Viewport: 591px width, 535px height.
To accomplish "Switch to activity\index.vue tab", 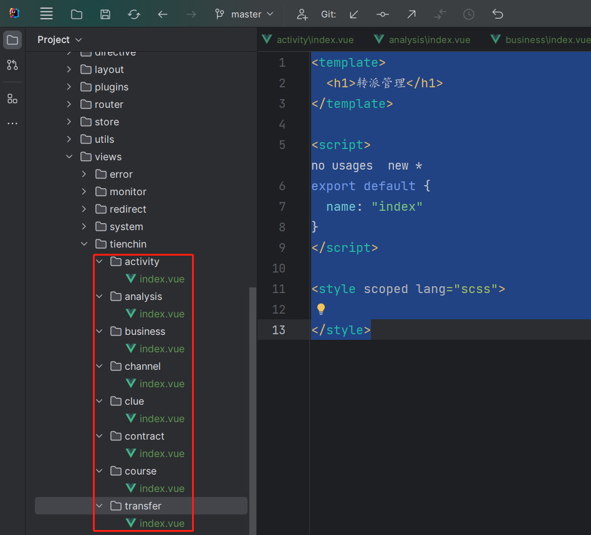I will (309, 39).
